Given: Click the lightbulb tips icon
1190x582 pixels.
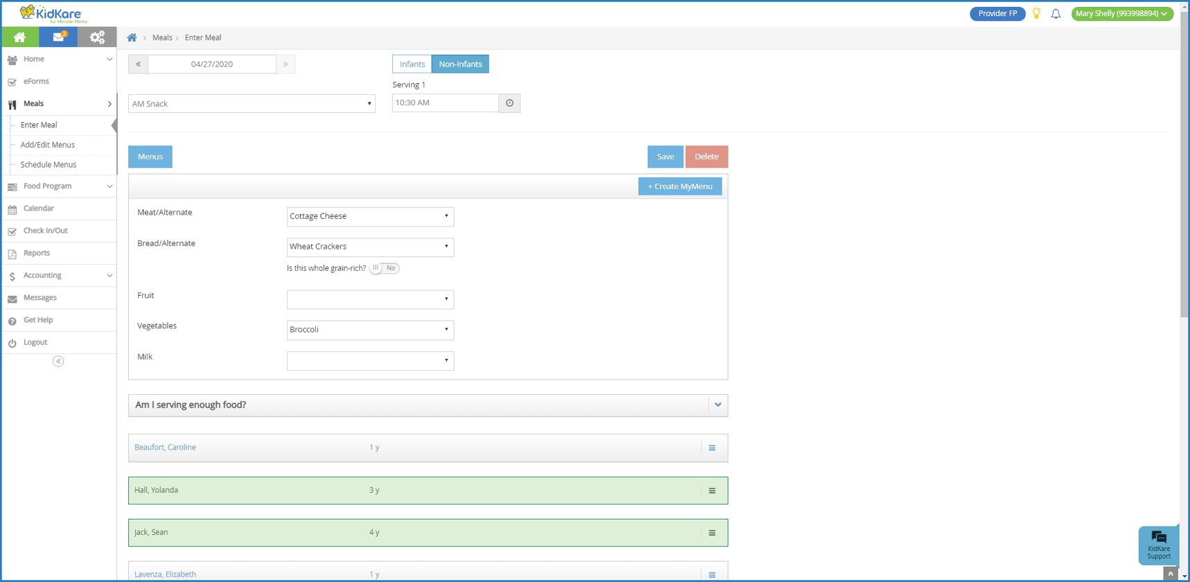Looking at the screenshot, I should point(1036,13).
